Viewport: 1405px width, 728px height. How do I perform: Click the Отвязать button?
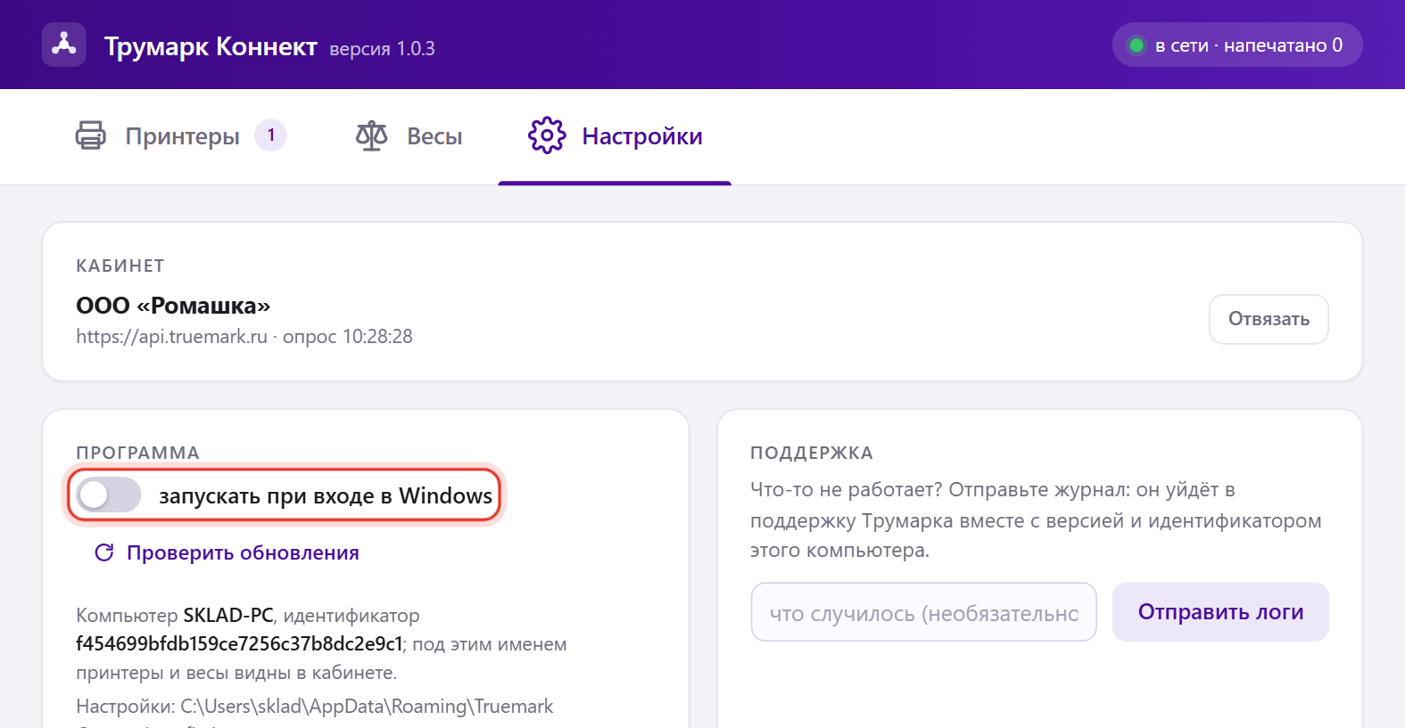click(x=1269, y=319)
